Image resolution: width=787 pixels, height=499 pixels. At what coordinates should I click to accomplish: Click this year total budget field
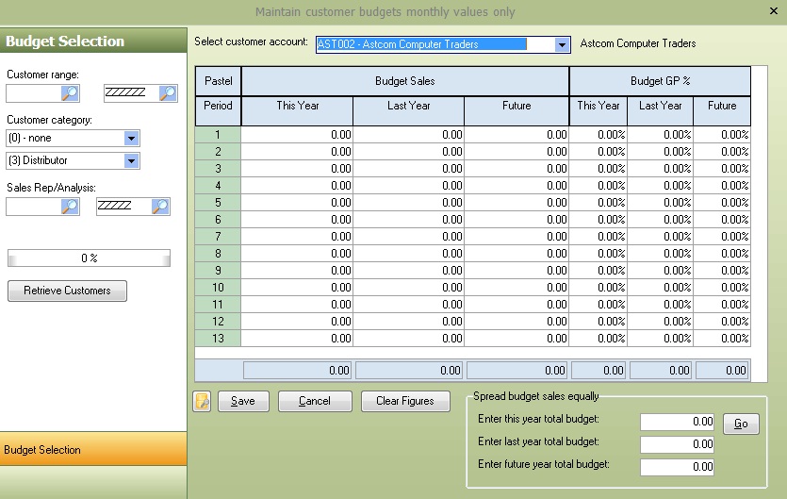click(x=677, y=423)
